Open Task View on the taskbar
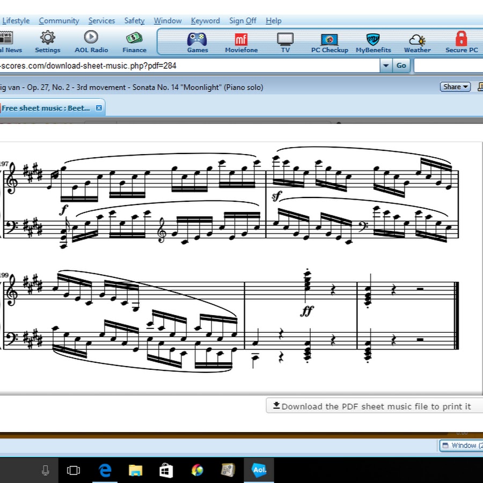This screenshot has width=483, height=483. [x=74, y=470]
